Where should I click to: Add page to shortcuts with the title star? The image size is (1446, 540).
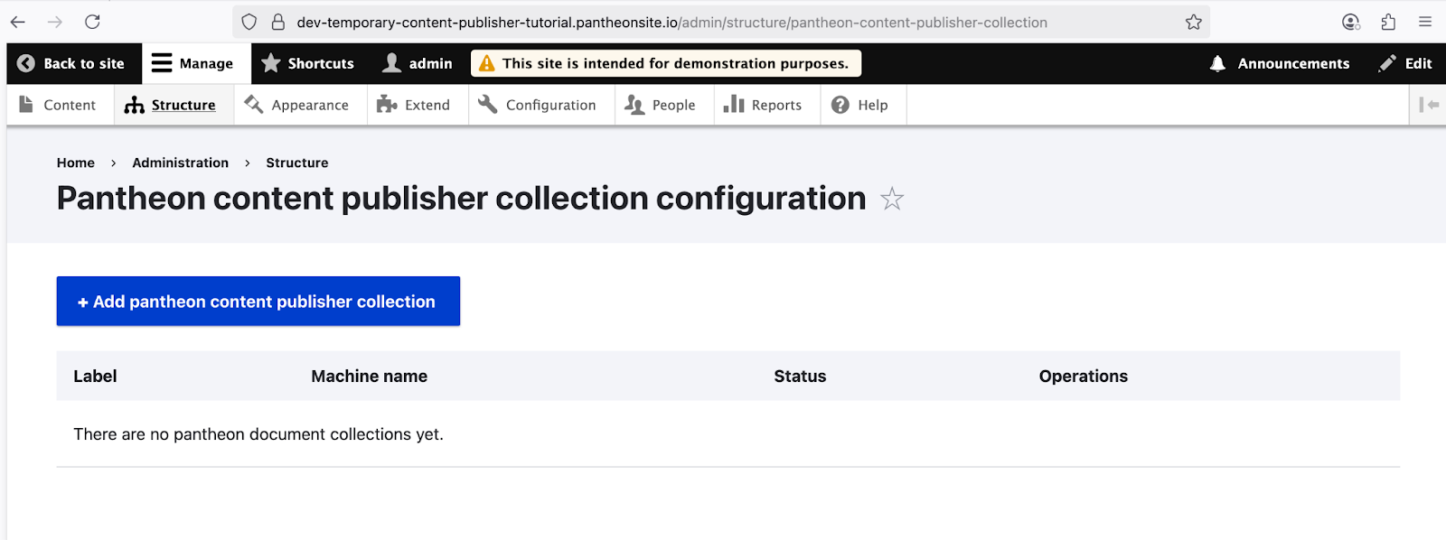pyautogui.click(x=892, y=199)
